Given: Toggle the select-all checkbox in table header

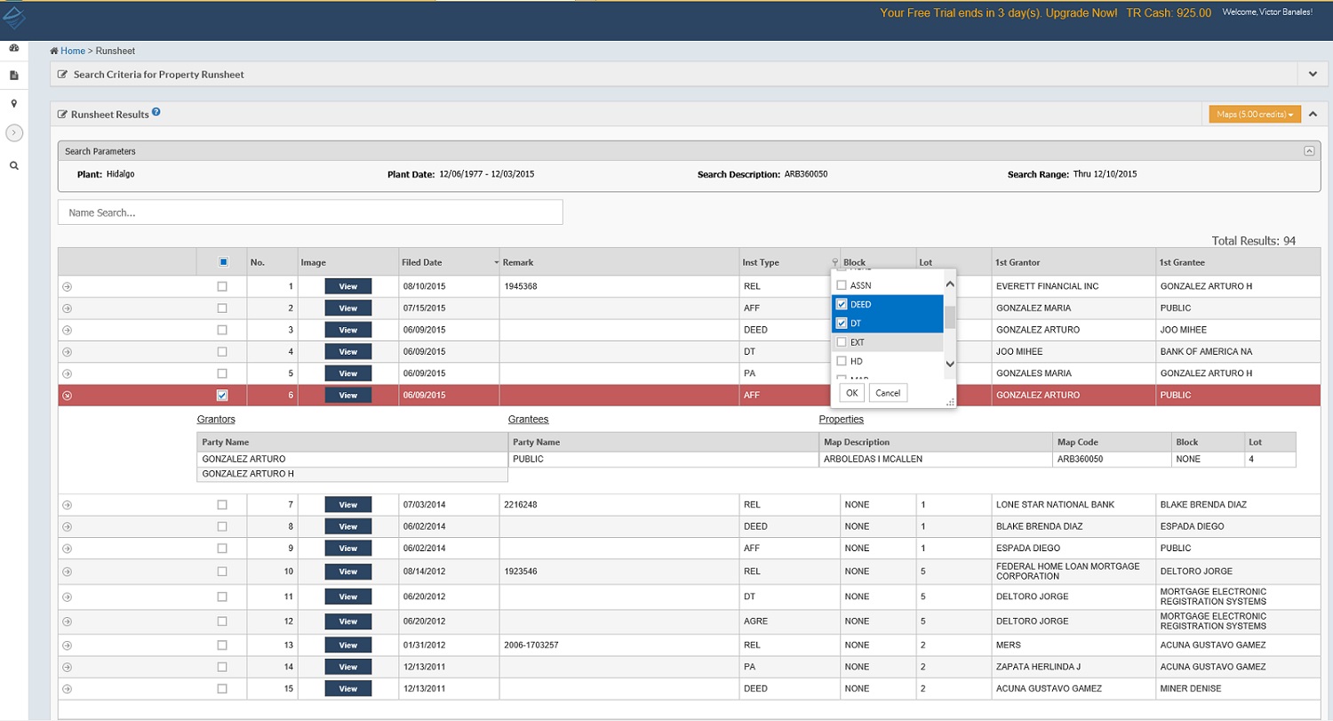Looking at the screenshot, I should [x=223, y=262].
